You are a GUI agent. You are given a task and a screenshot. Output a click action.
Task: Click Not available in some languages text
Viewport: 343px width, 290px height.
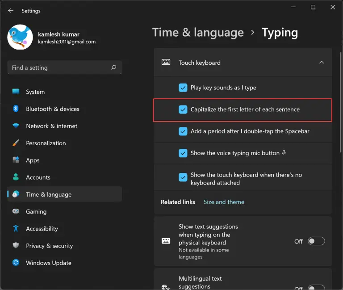(x=204, y=253)
